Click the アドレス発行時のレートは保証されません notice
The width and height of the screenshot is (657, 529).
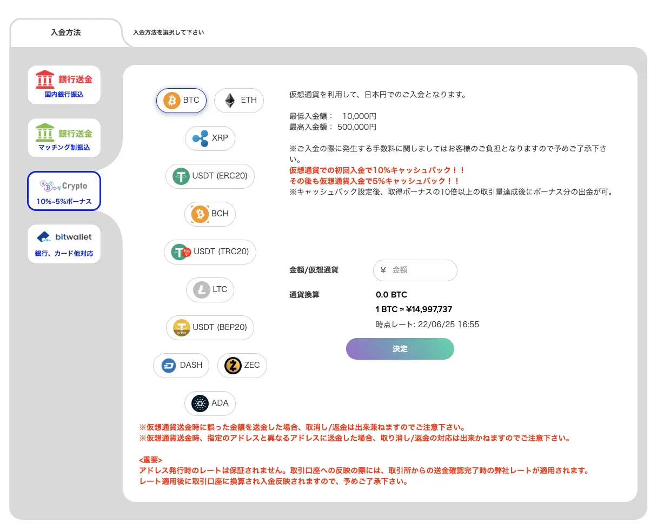click(x=363, y=471)
